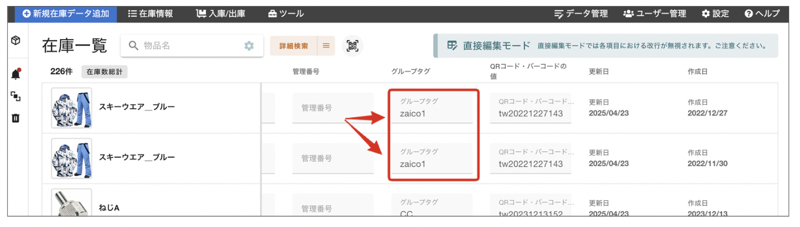Open the filter list icon beside 詳細検索
This screenshot has height=227, width=800.
(326, 46)
